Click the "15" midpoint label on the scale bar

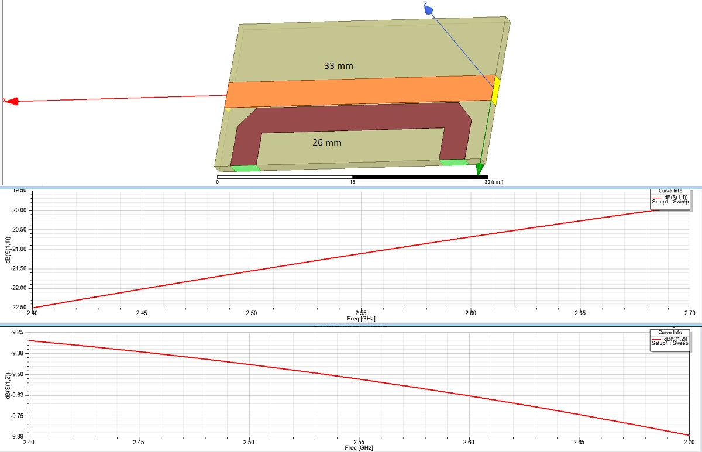352,182
